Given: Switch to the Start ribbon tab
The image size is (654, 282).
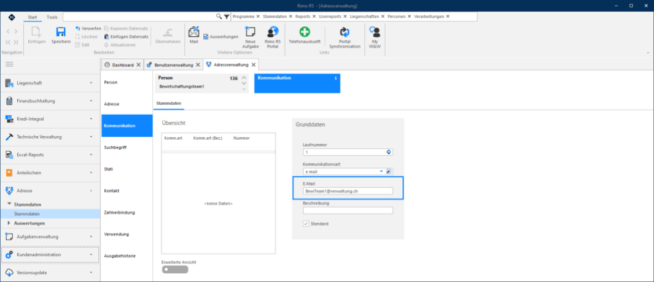Looking at the screenshot, I should [x=32, y=17].
